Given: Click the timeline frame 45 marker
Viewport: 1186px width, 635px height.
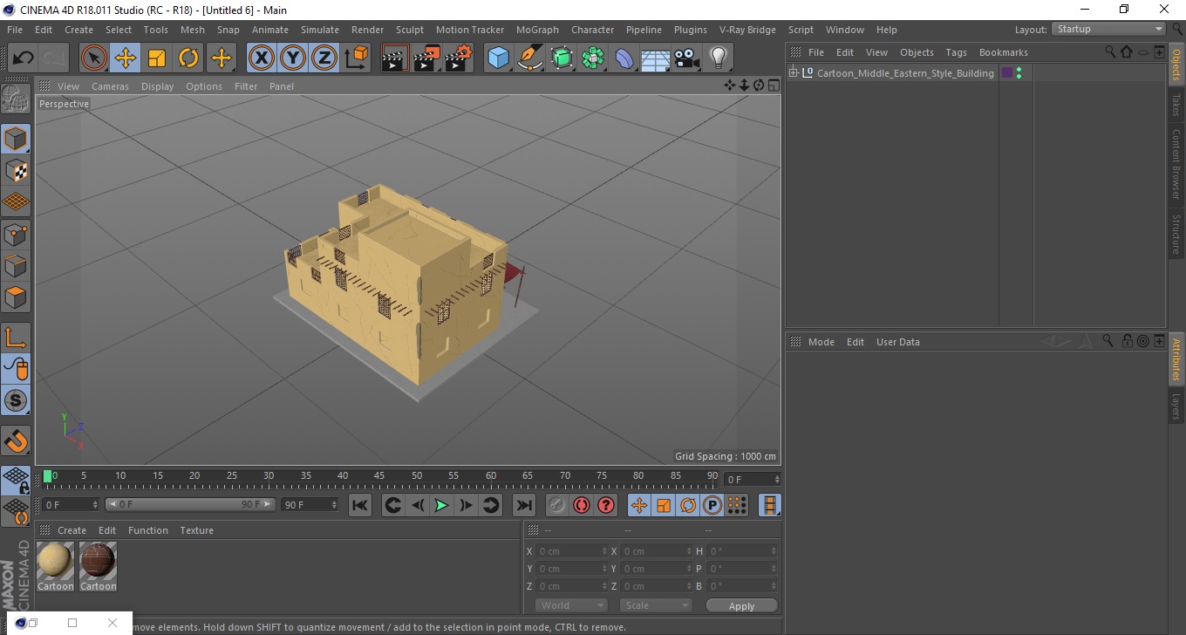Looking at the screenshot, I should point(379,476).
